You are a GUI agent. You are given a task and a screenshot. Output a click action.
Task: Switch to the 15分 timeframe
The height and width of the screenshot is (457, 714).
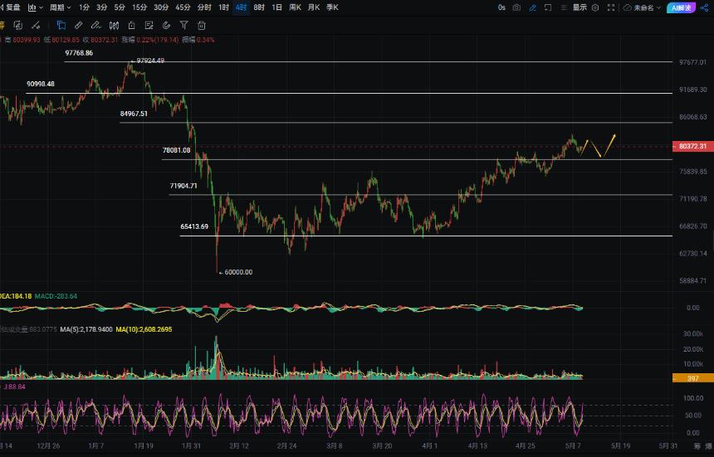coord(139,7)
